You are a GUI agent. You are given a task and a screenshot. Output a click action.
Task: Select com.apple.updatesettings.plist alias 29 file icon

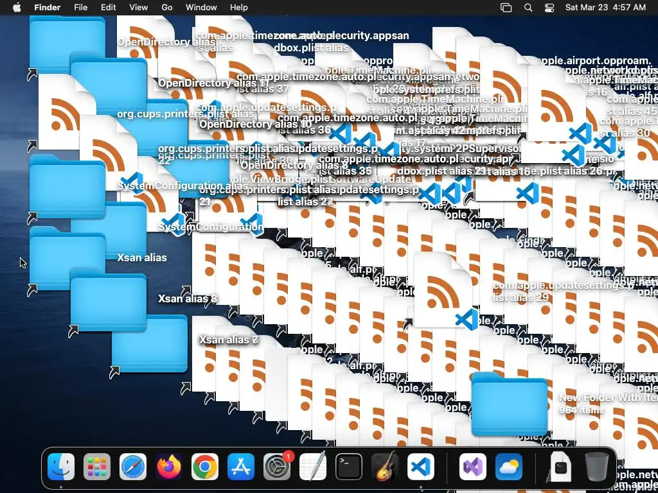(x=443, y=290)
